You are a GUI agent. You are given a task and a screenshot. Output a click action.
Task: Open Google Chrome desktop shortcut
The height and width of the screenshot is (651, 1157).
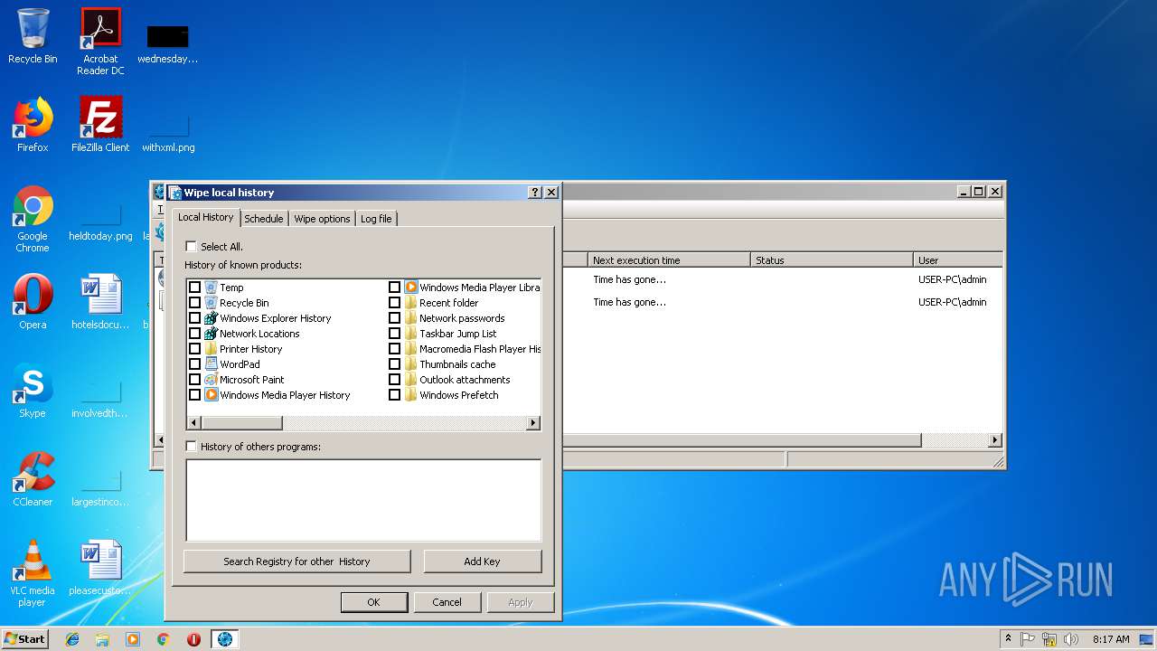33,219
